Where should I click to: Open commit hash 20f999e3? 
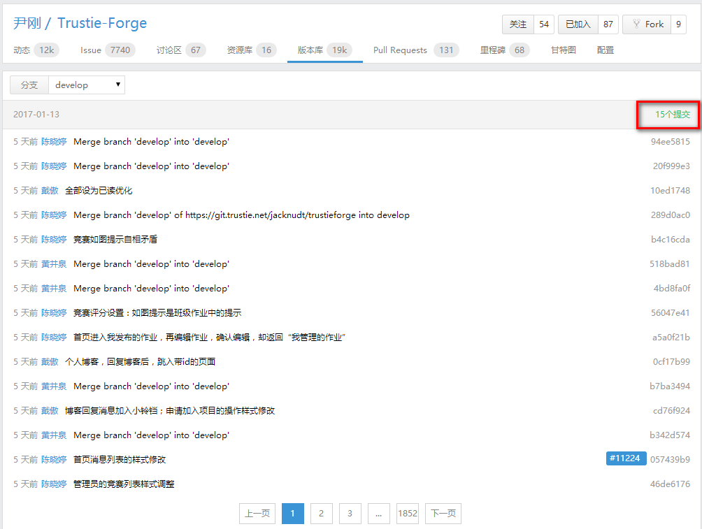[x=671, y=166]
